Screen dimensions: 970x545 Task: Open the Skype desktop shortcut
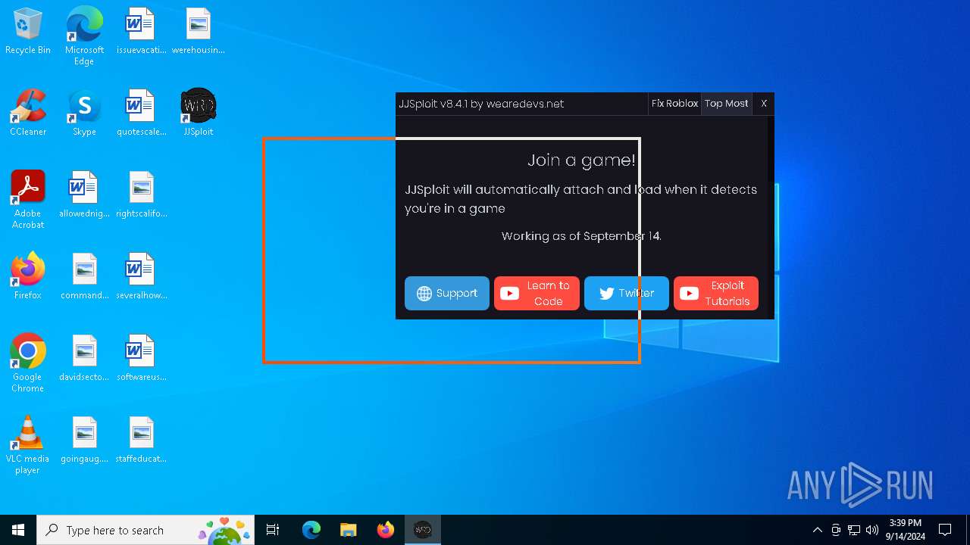pos(84,114)
